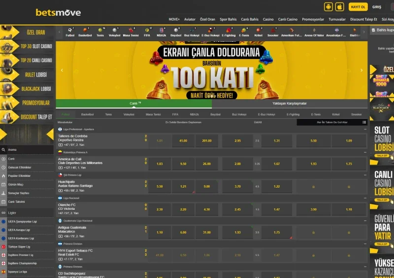Collapse the Kolombiya Primera A section

point(365,152)
